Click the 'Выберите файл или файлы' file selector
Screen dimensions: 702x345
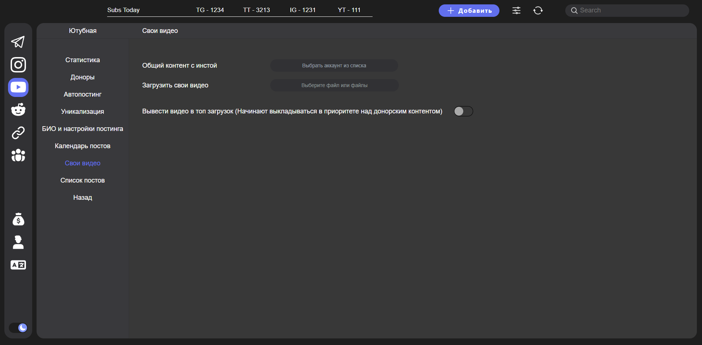334,85
